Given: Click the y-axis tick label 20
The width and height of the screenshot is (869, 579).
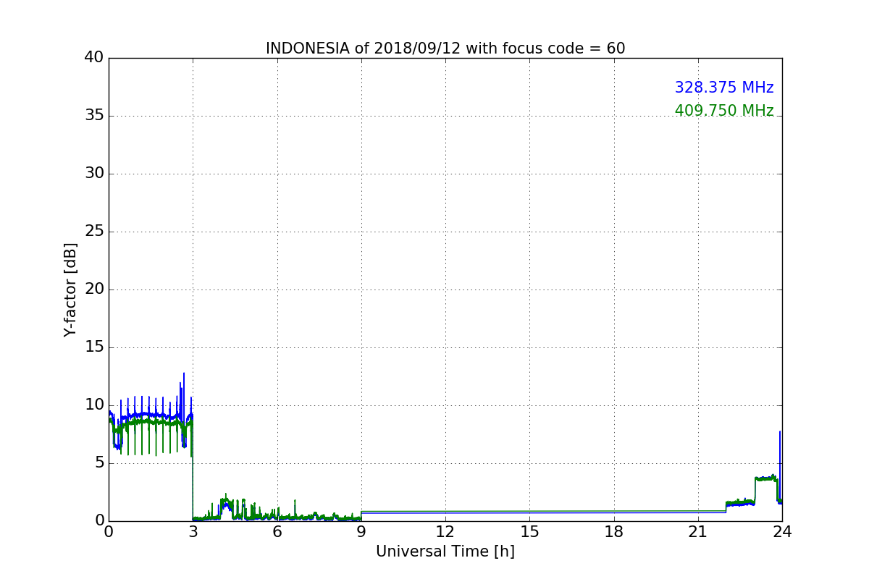Looking at the screenshot, I should pyautogui.click(x=94, y=289).
